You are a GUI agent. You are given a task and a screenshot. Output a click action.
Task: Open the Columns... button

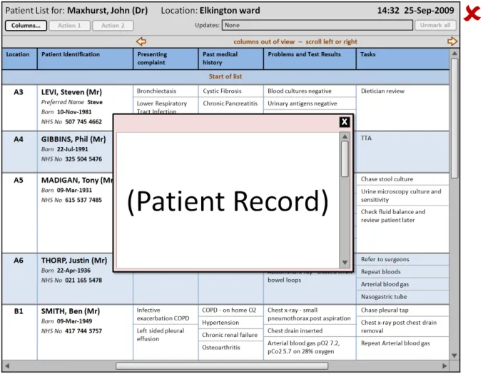(x=26, y=26)
